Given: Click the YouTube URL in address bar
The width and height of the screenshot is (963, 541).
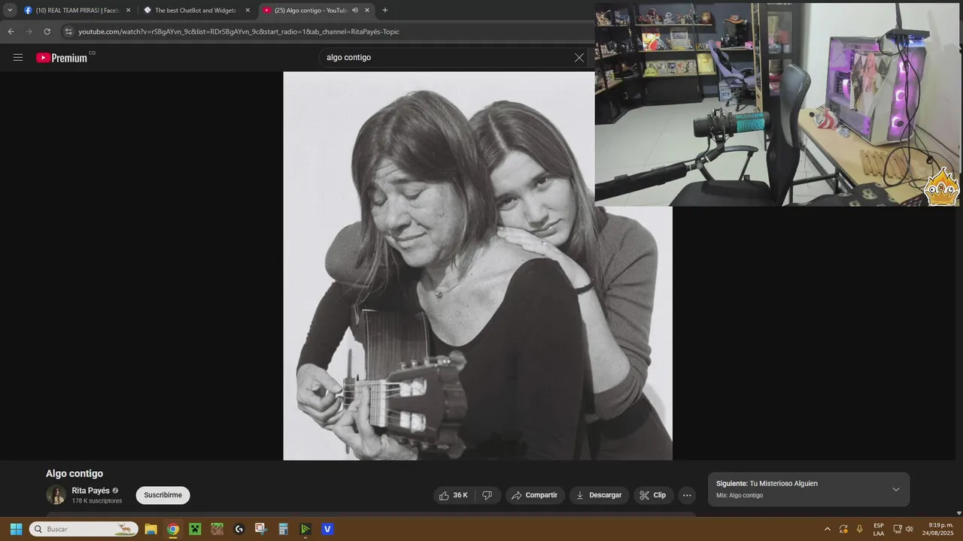Looking at the screenshot, I should tap(239, 32).
